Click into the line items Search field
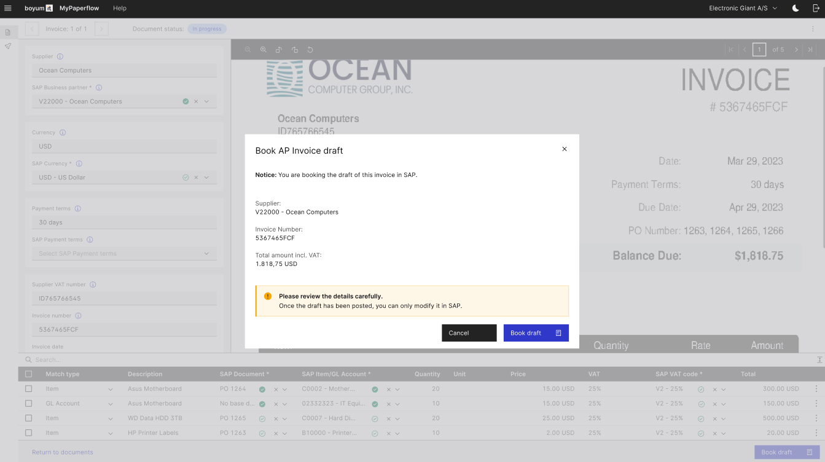825x462 pixels. click(x=418, y=359)
